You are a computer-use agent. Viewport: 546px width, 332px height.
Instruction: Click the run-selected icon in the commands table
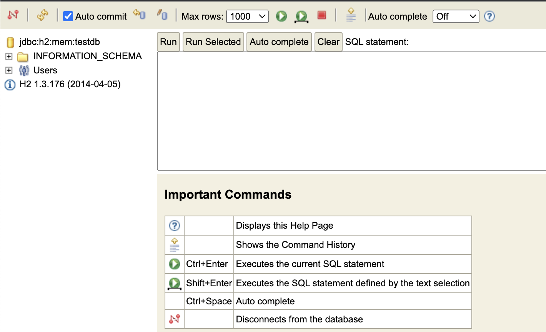pyautogui.click(x=175, y=284)
